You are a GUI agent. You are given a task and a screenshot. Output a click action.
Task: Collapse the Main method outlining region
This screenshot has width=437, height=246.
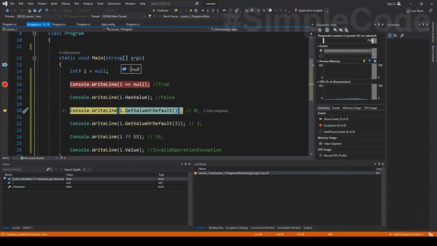[34, 58]
